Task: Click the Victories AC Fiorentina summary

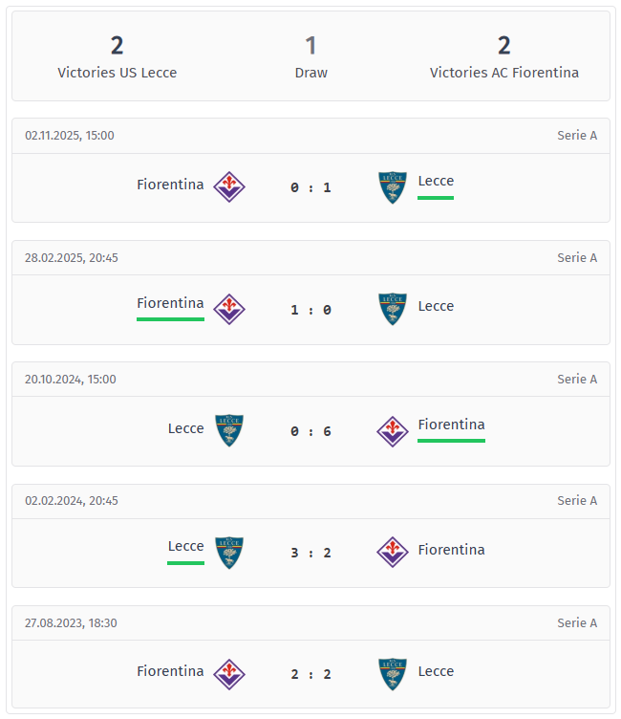Action: 503,56
